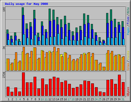Select the green hits bar for day 5

click(x=23, y=11)
